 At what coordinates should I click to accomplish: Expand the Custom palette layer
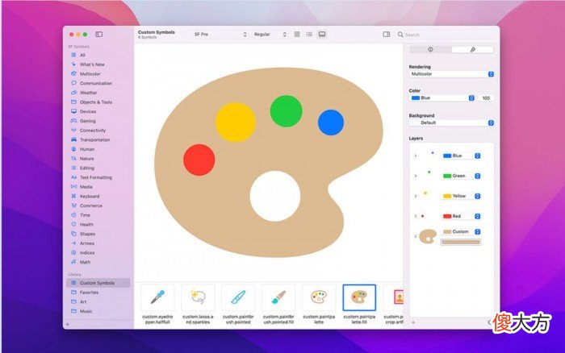click(x=416, y=236)
